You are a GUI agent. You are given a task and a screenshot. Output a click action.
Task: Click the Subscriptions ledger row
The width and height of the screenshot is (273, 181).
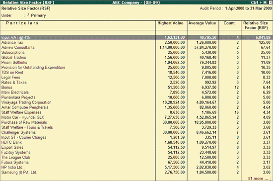(x=136, y=52)
